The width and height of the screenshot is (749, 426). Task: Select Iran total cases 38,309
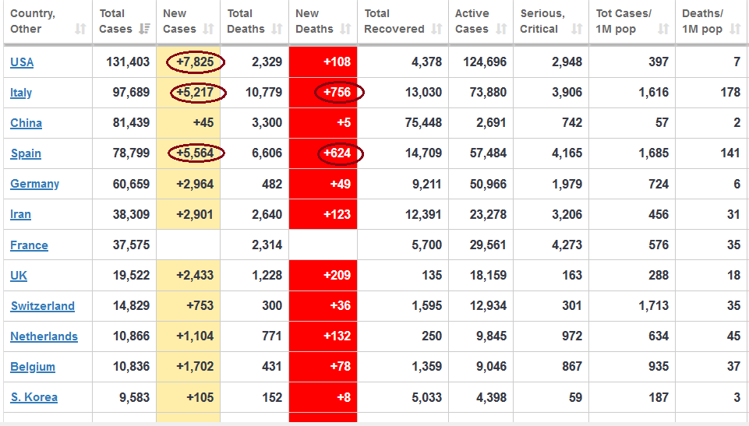point(131,215)
